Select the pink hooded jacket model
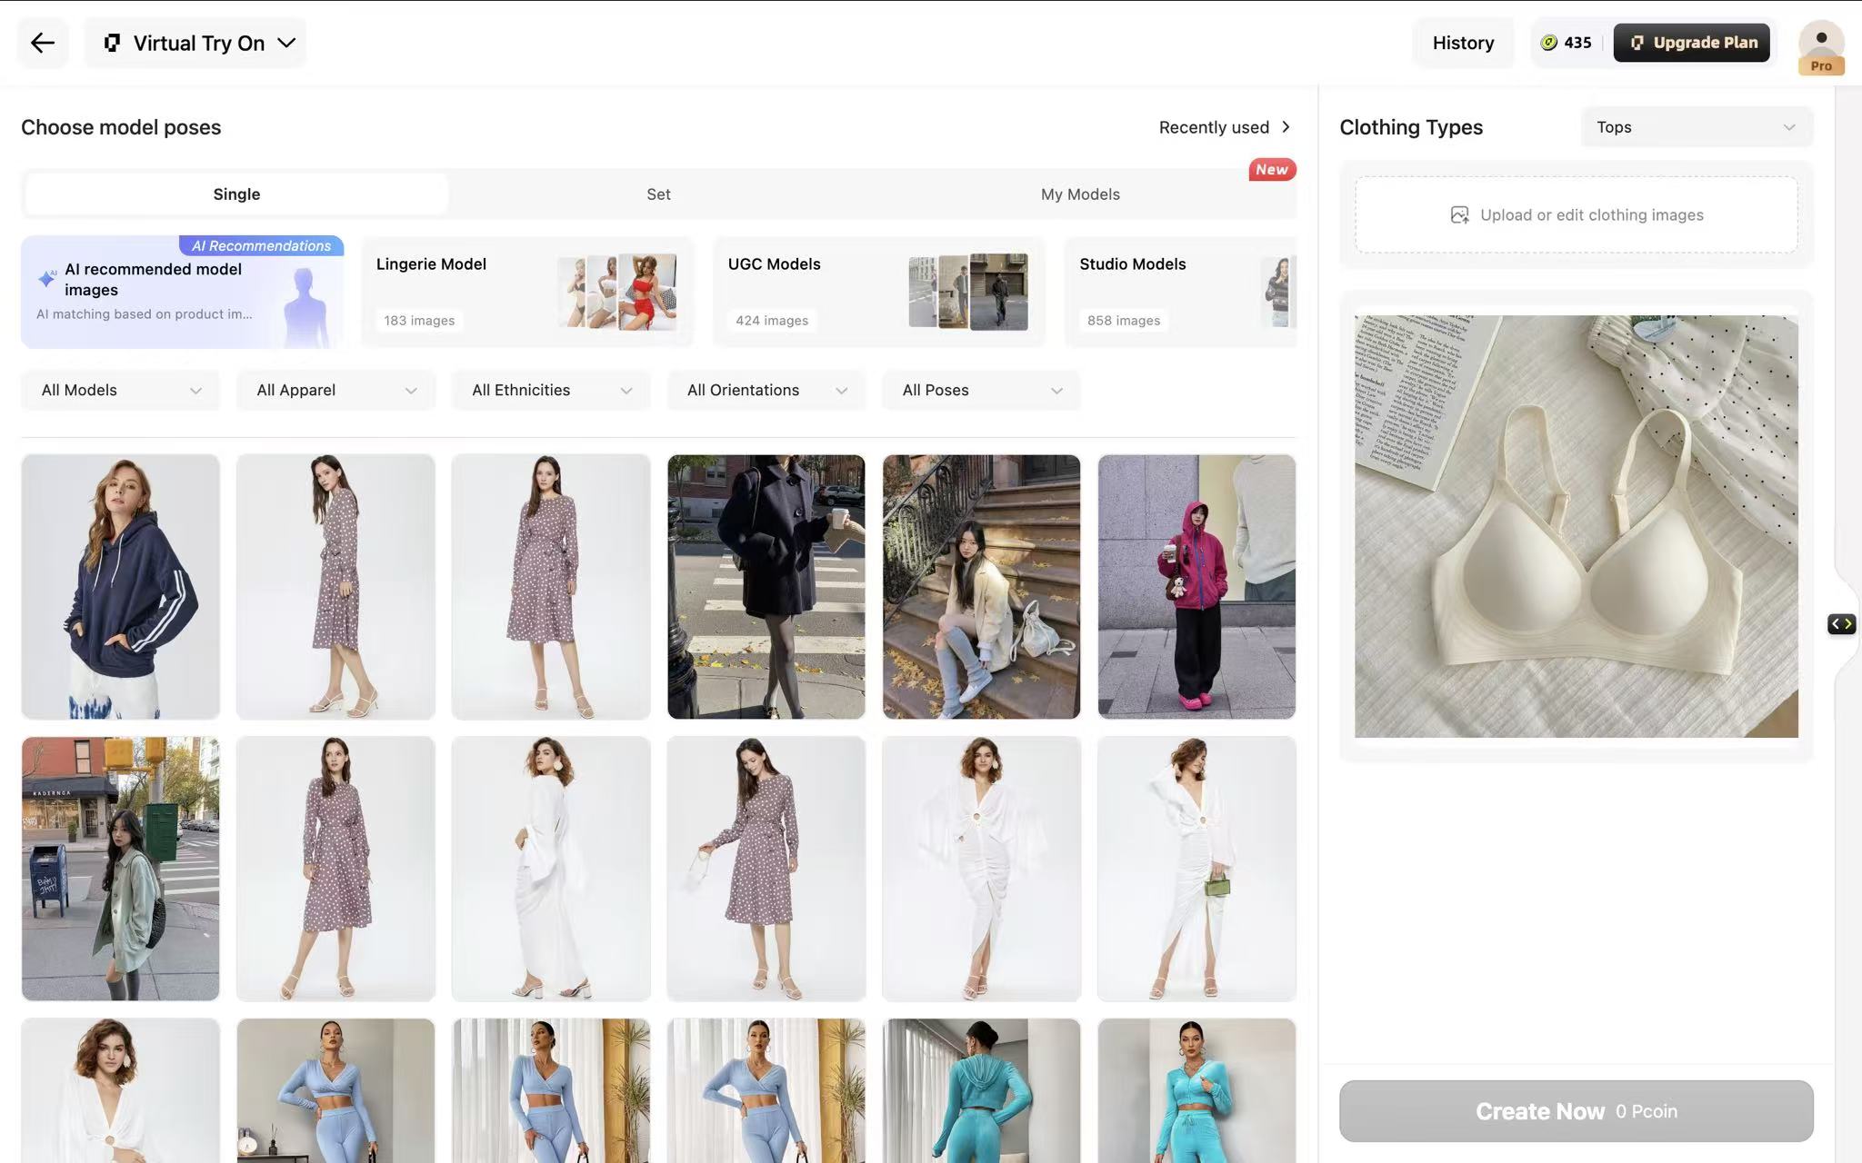Screen dimensions: 1862x1163 (1196, 587)
